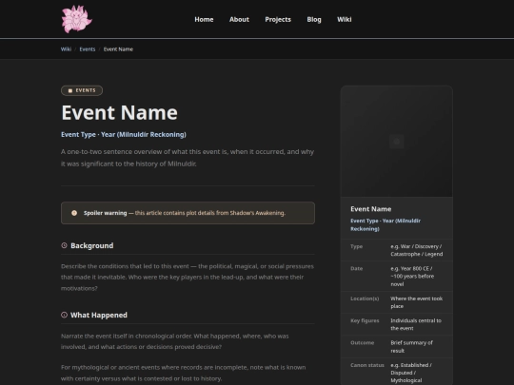
Task: Click the Key figures label
Action: click(x=365, y=320)
